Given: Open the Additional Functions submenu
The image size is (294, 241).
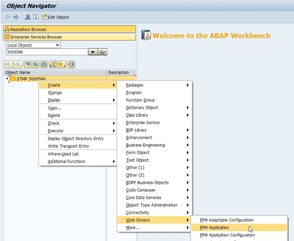Looking at the screenshot, I should pos(78,161).
